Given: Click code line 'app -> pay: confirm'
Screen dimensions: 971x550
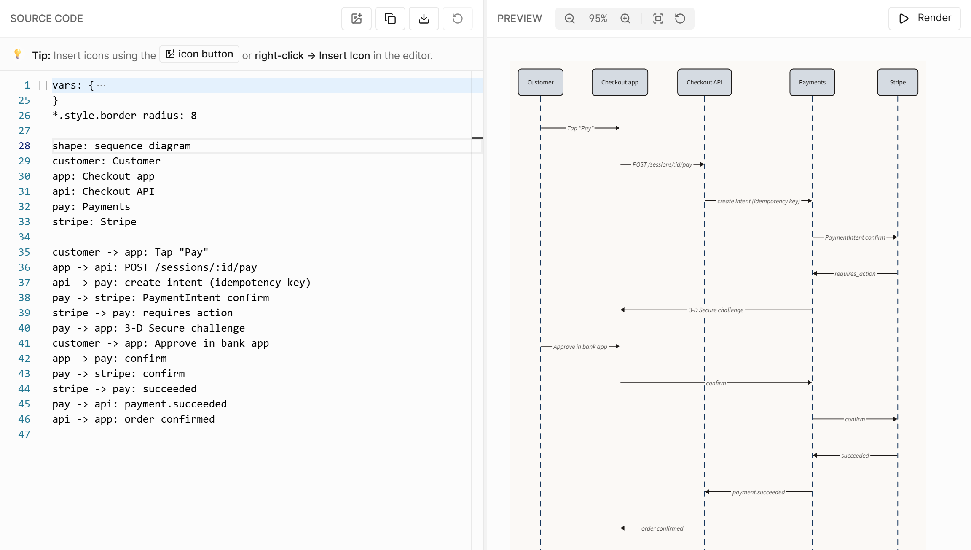Looking at the screenshot, I should coord(110,359).
